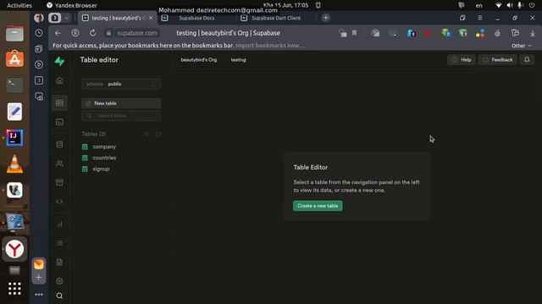542x304 pixels.
Task: Reload the page with refresh icon
Action: tap(92, 33)
